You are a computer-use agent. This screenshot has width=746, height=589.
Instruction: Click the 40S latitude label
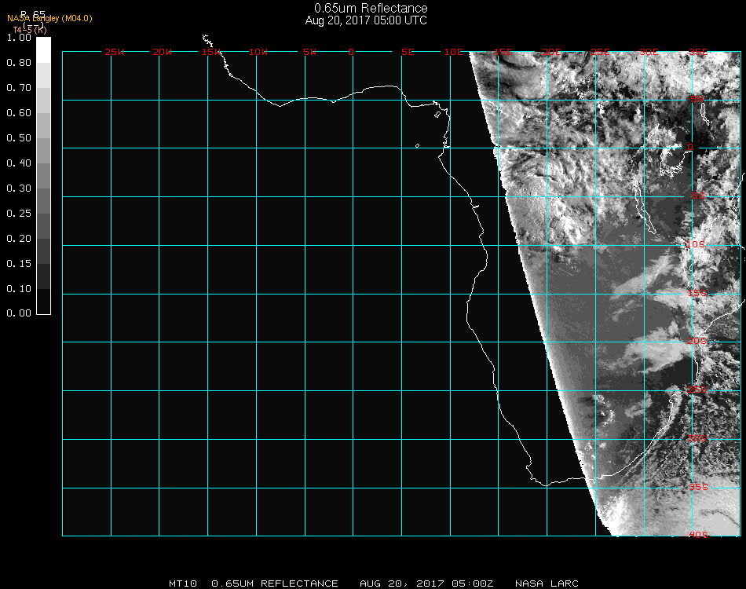(698, 535)
